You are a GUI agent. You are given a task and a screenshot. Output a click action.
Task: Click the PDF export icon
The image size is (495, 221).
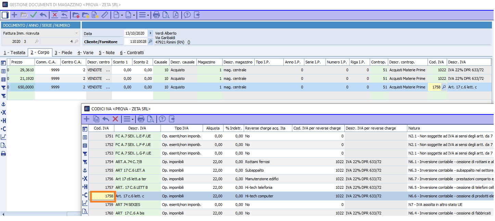click(x=175, y=15)
